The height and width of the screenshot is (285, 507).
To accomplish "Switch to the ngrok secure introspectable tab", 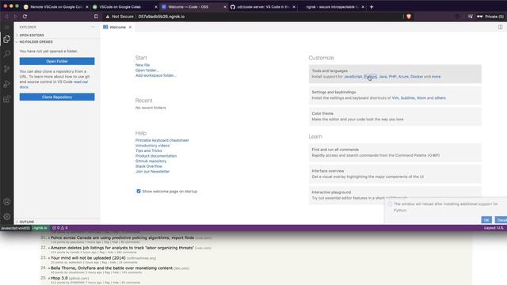I will pyautogui.click(x=331, y=7).
